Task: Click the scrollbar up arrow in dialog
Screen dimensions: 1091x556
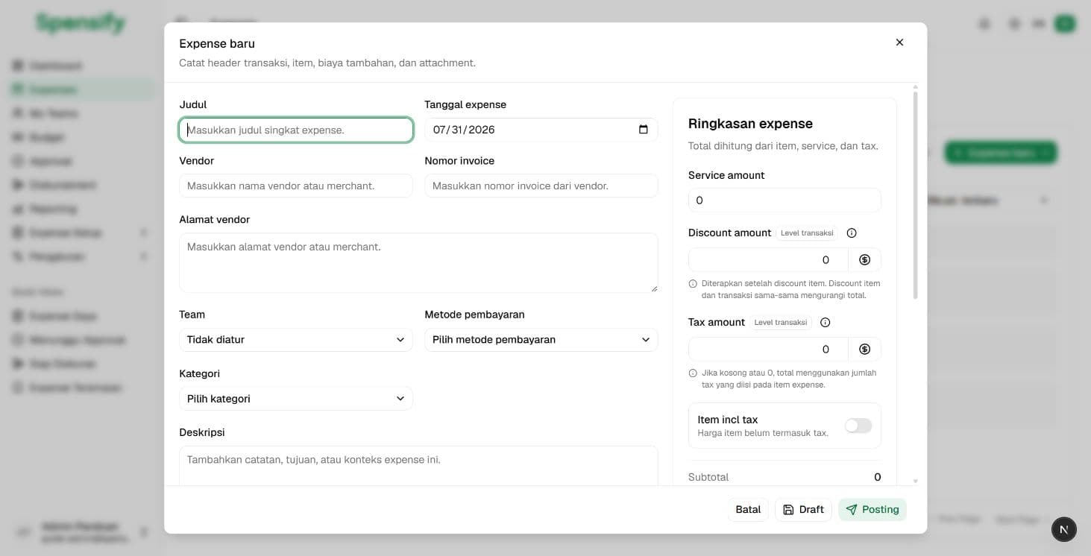Action: tap(916, 87)
